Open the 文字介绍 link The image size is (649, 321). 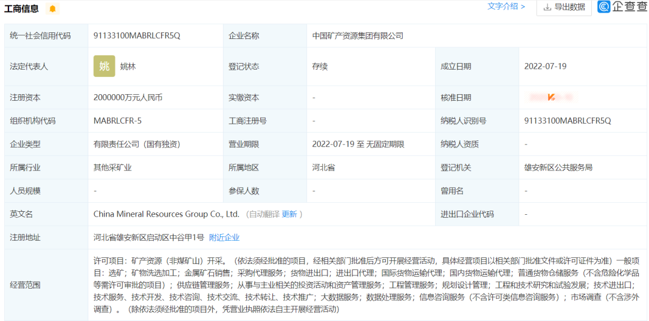(x=506, y=7)
